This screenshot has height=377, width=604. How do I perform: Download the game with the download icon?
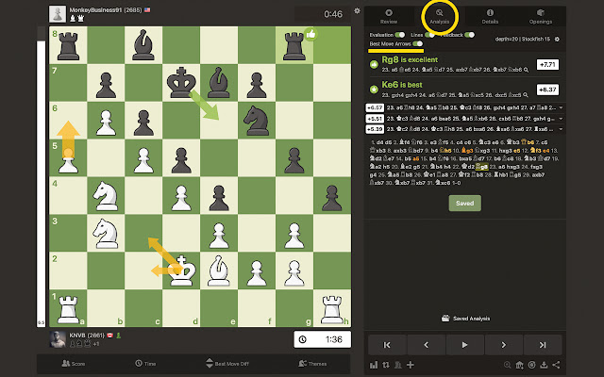pyautogui.click(x=544, y=365)
